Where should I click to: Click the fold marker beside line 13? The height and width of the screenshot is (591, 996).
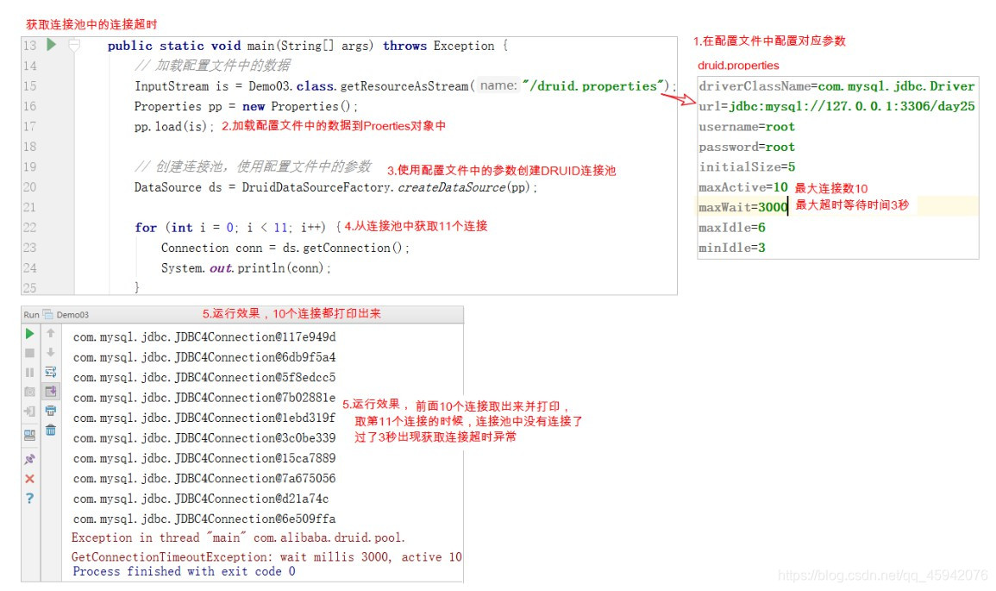(x=74, y=45)
